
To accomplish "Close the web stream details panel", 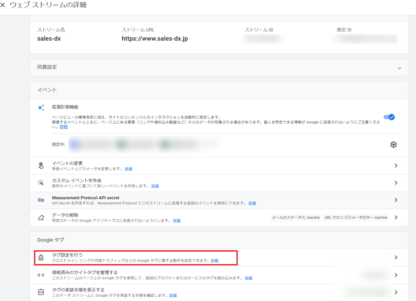I will (x=3, y=5).
